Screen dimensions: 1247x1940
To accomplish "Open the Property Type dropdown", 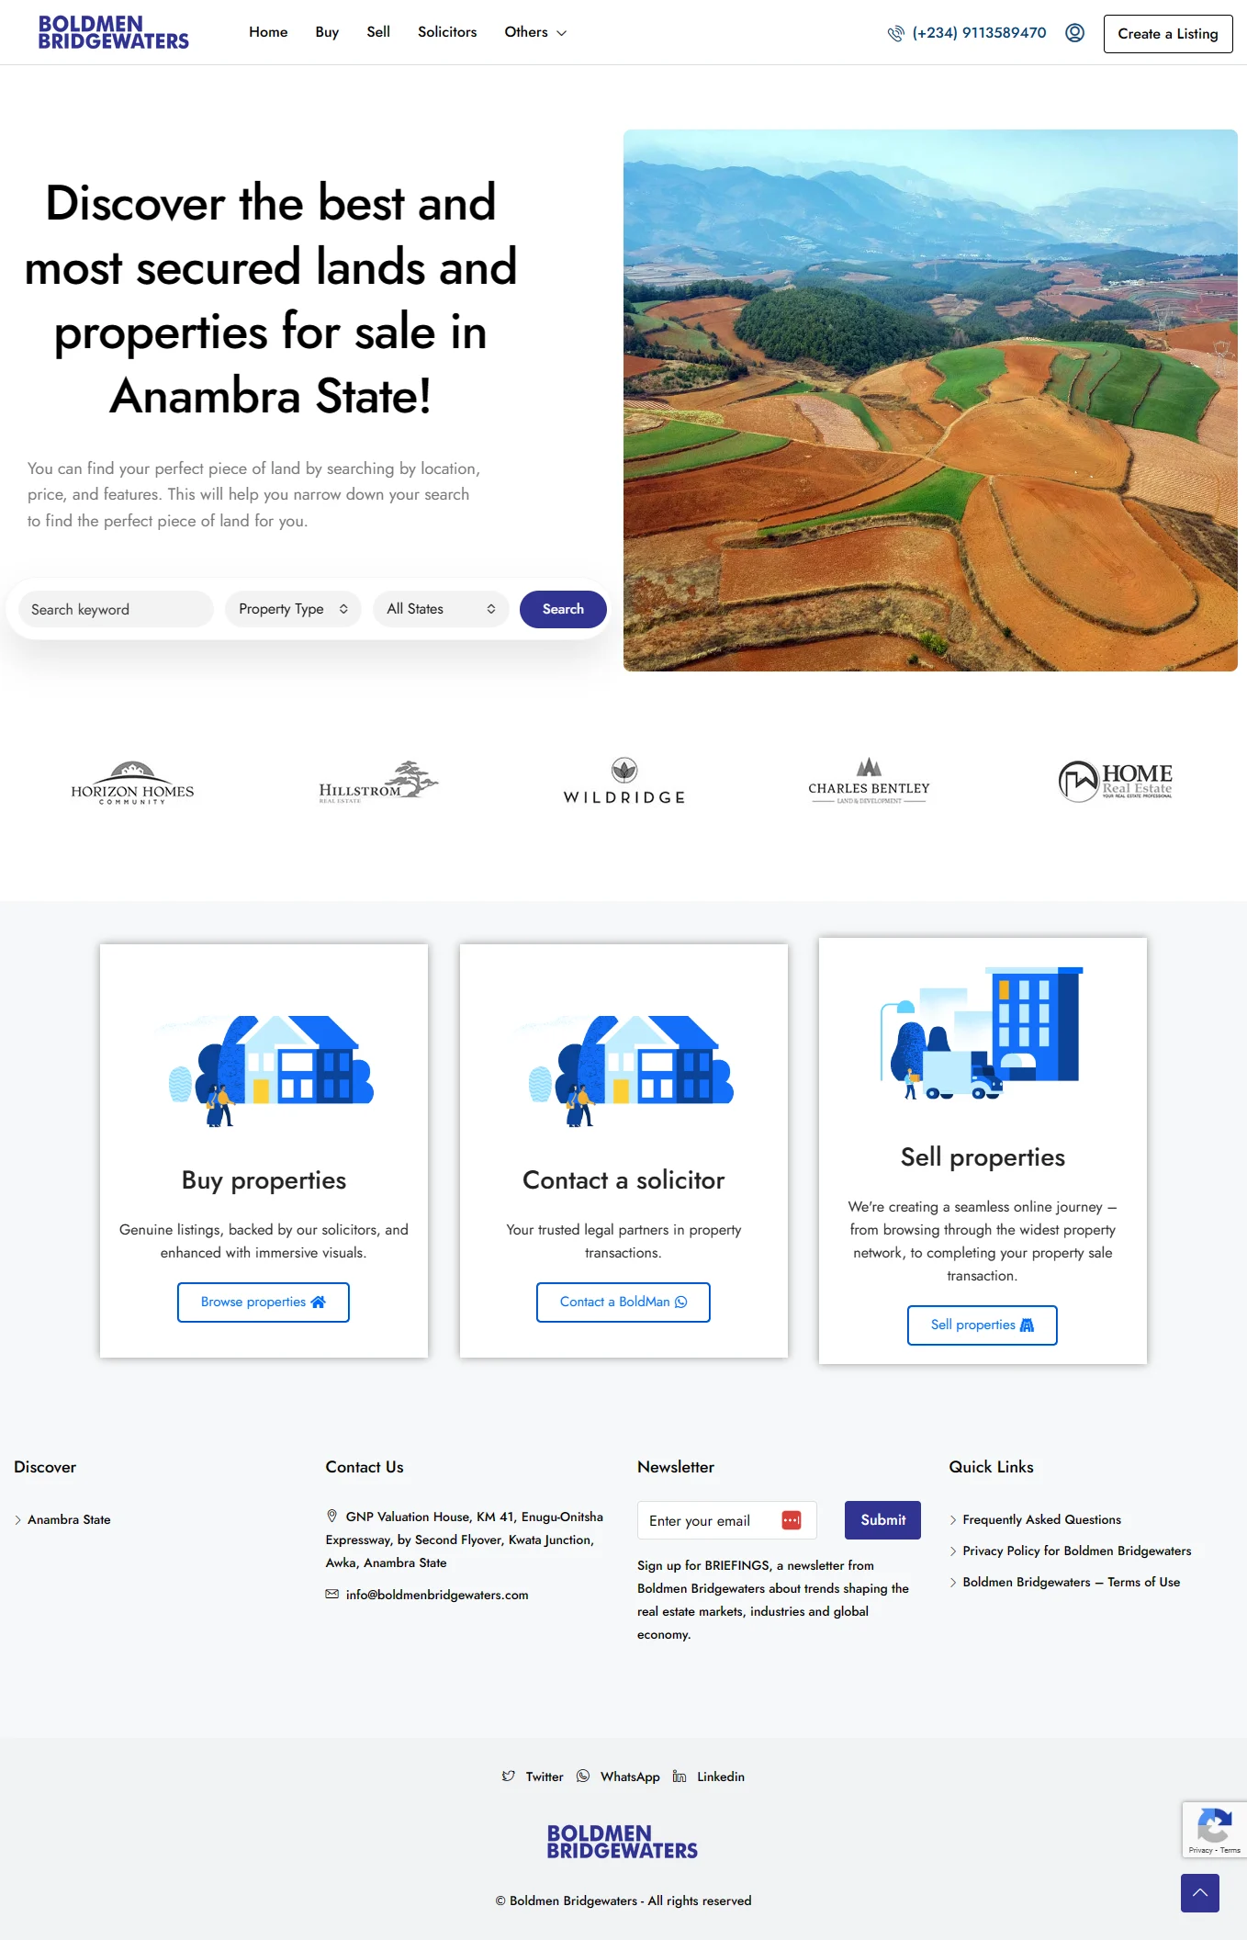I will click(x=293, y=609).
